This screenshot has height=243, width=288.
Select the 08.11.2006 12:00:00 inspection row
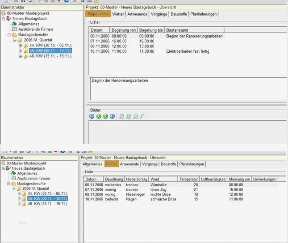pyautogui.click(x=156, y=46)
